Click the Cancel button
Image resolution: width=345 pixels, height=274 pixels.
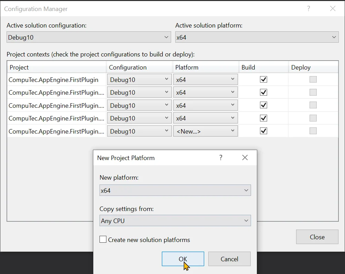(x=229, y=259)
